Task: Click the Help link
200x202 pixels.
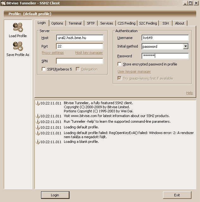Action: 190,93
